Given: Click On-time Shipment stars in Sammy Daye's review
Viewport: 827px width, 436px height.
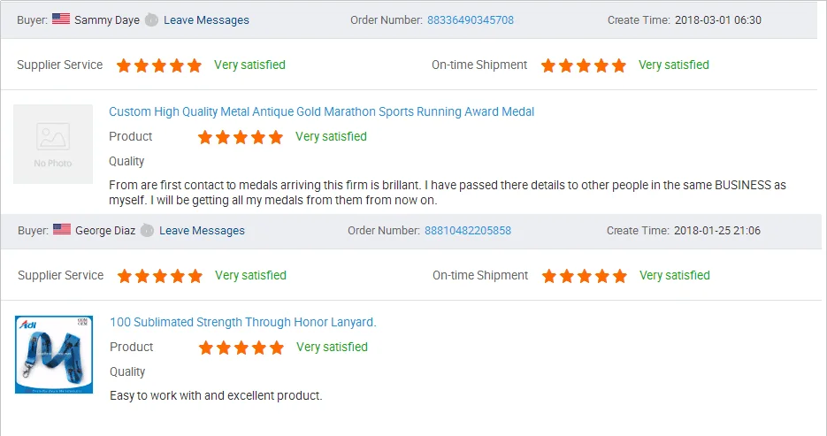Looking at the screenshot, I should pos(584,65).
